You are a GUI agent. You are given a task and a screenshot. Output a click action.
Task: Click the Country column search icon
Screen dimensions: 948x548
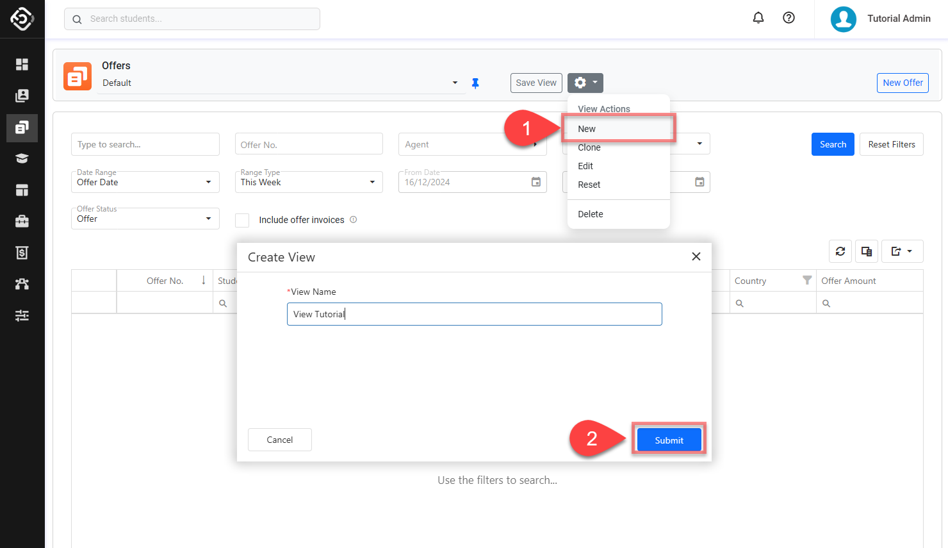(740, 303)
